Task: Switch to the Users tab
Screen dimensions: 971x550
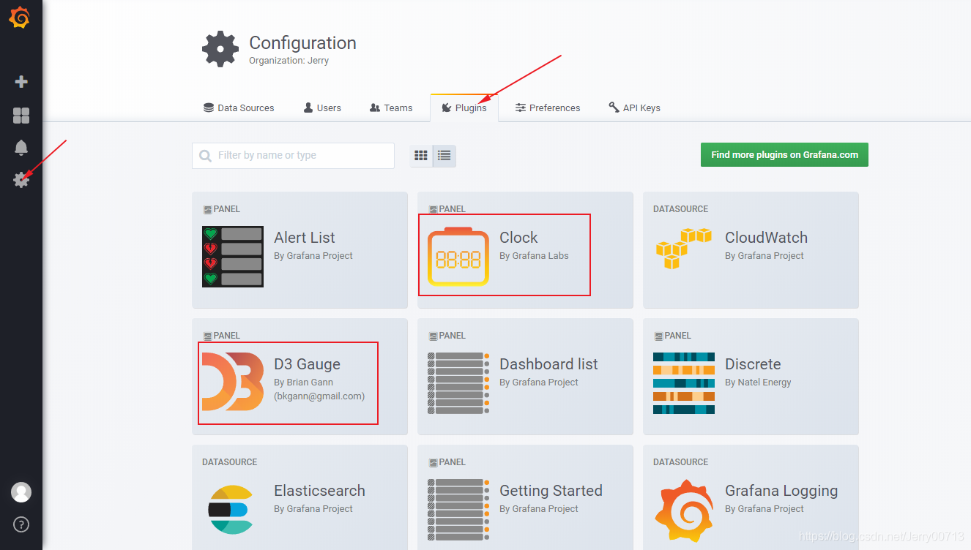Action: (322, 108)
